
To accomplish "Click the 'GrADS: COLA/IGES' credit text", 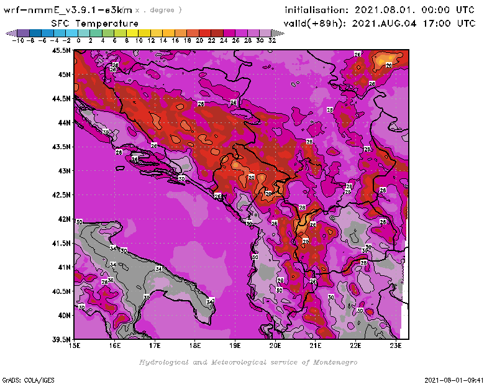I will pyautogui.click(x=28, y=380).
